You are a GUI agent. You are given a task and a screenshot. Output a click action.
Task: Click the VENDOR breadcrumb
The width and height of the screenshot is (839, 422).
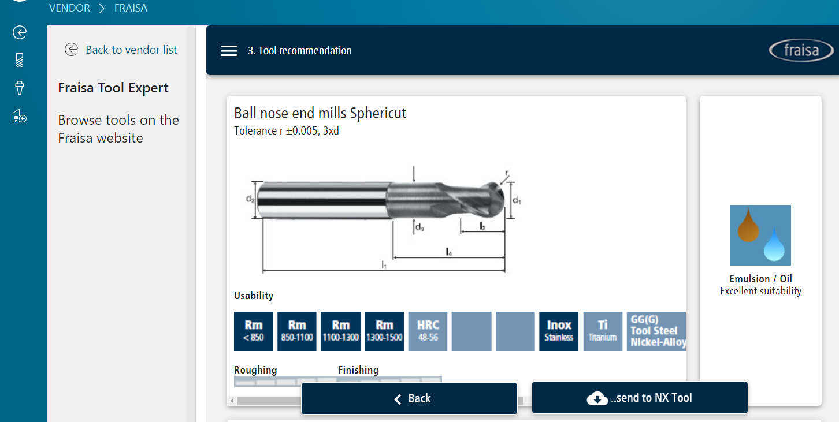coord(69,8)
